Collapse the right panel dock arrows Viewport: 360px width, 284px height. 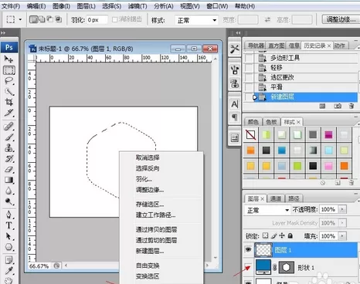pyautogui.click(x=238, y=33)
